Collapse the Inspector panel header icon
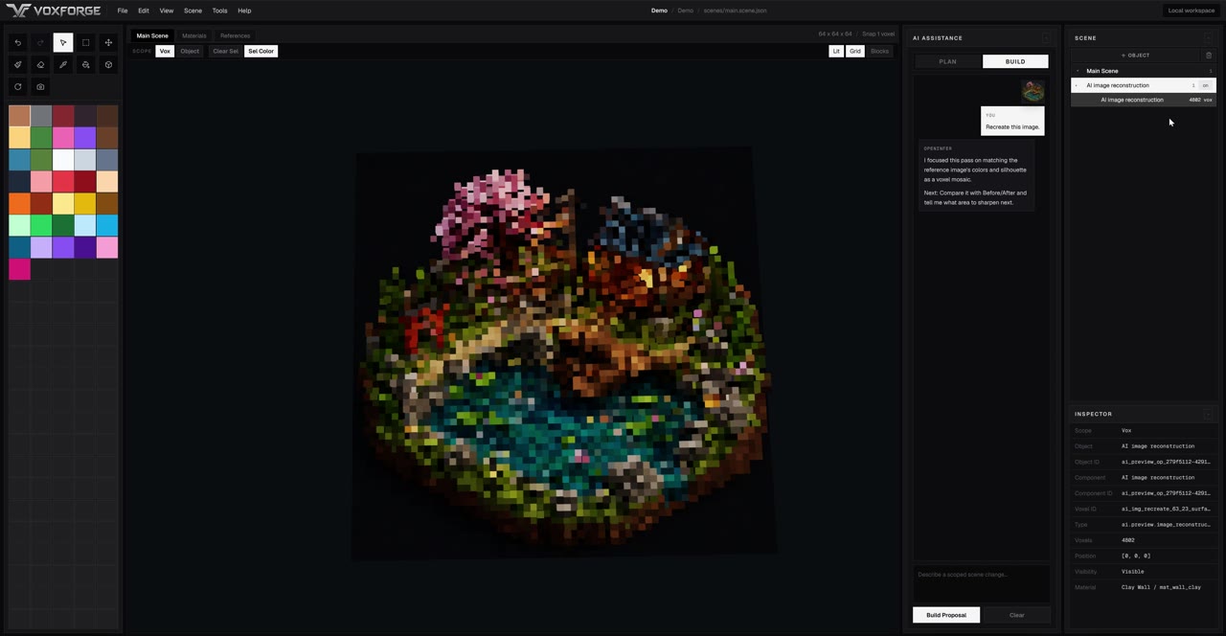 pos(1209,414)
